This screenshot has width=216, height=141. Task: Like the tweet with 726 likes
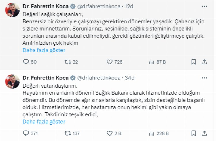coord(109,62)
